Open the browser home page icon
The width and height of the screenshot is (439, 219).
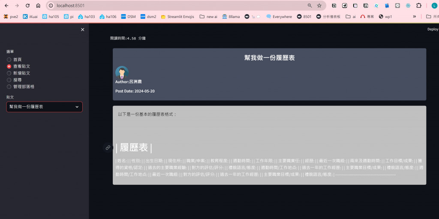click(38, 6)
